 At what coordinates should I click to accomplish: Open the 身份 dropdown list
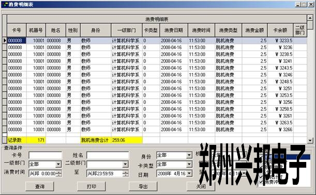(x=189, y=155)
